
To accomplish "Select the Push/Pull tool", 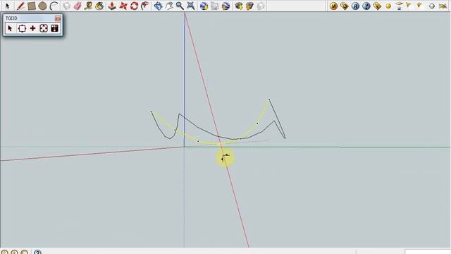I will [112, 6].
